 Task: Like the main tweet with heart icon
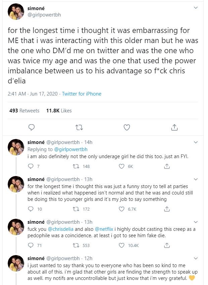127,127
